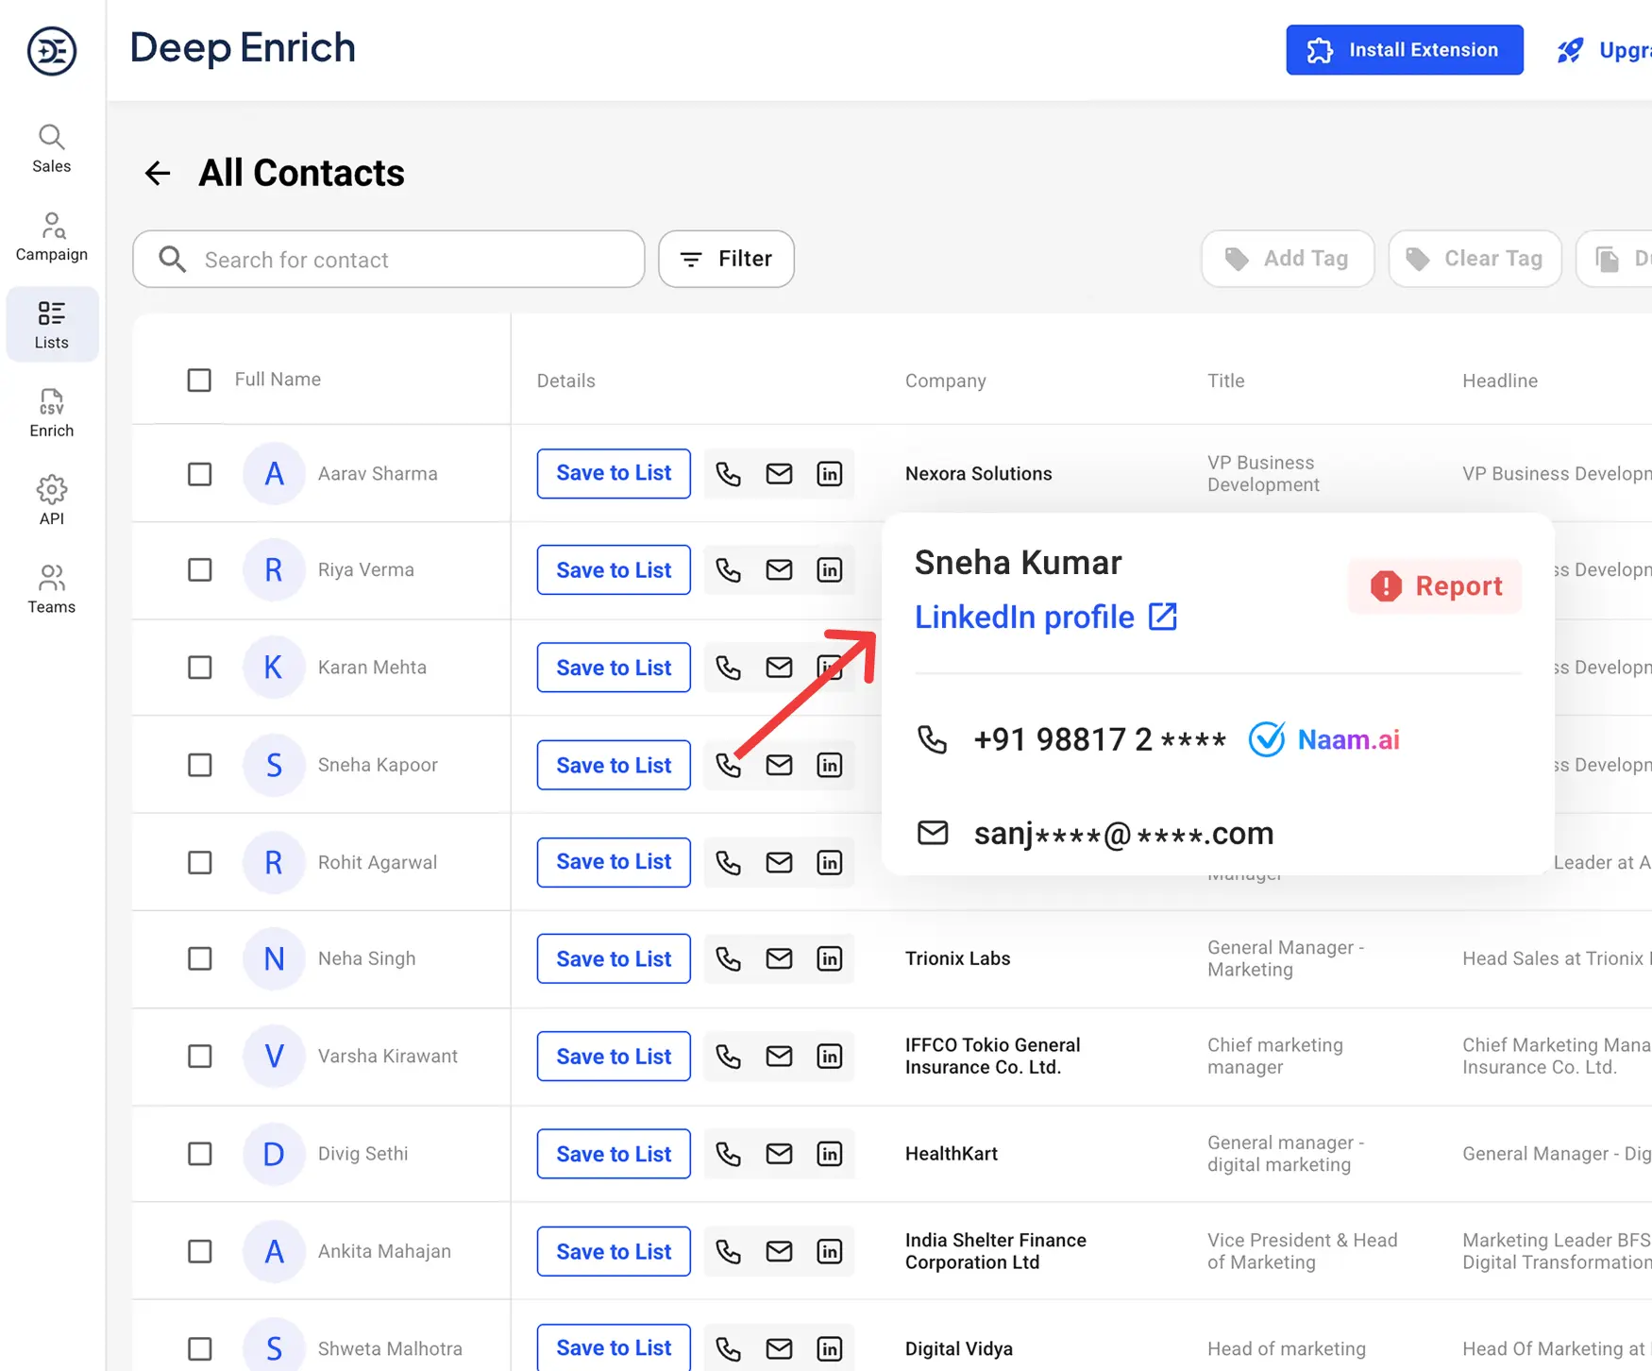Click the Clear Tag button
This screenshot has height=1371, width=1652.
coord(1475,259)
